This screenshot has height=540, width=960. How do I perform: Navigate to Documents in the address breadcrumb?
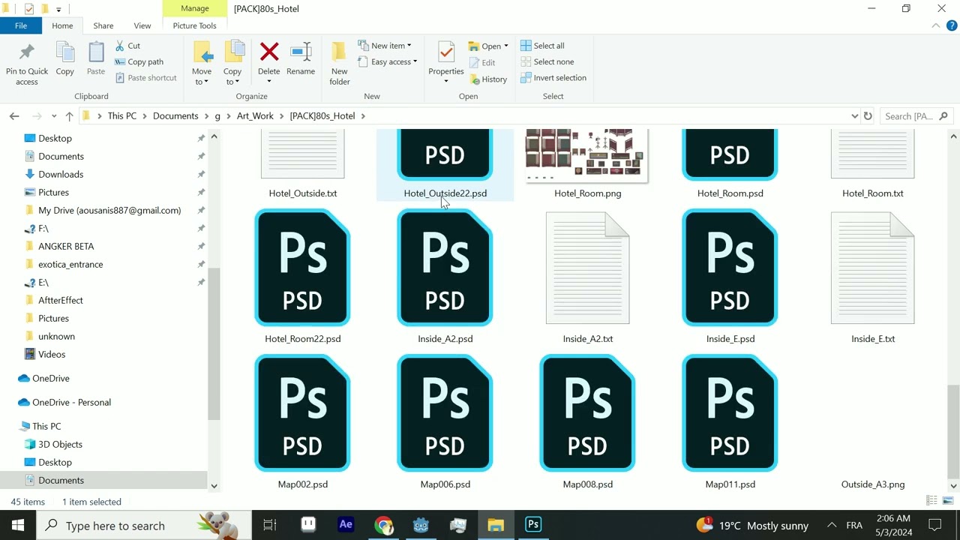175,116
